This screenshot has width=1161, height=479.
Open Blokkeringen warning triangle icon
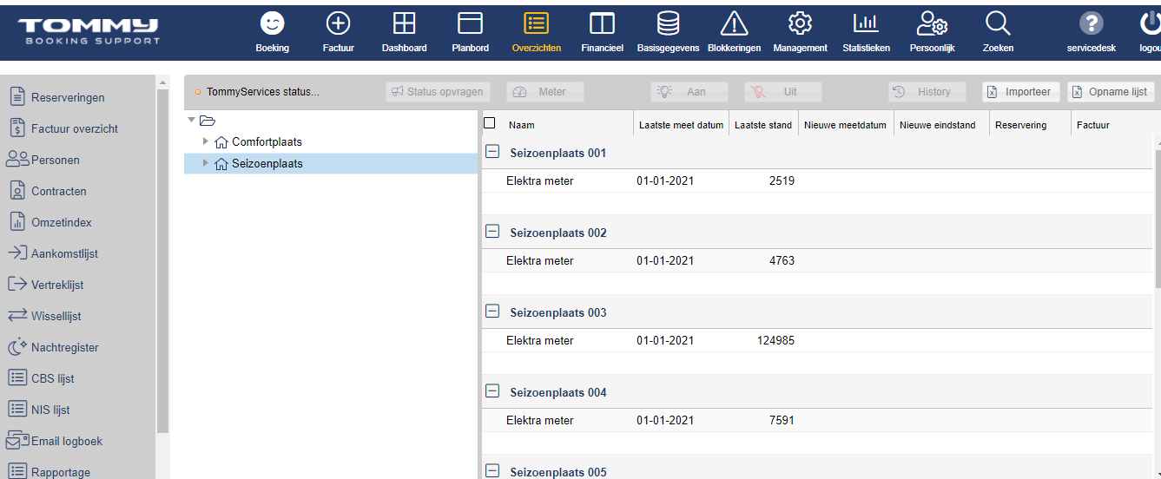(734, 23)
